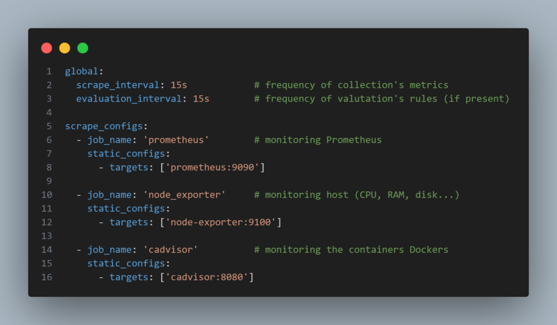The image size is (557, 325).
Task: Click line number 16 in the gutter
Action: (x=47, y=277)
